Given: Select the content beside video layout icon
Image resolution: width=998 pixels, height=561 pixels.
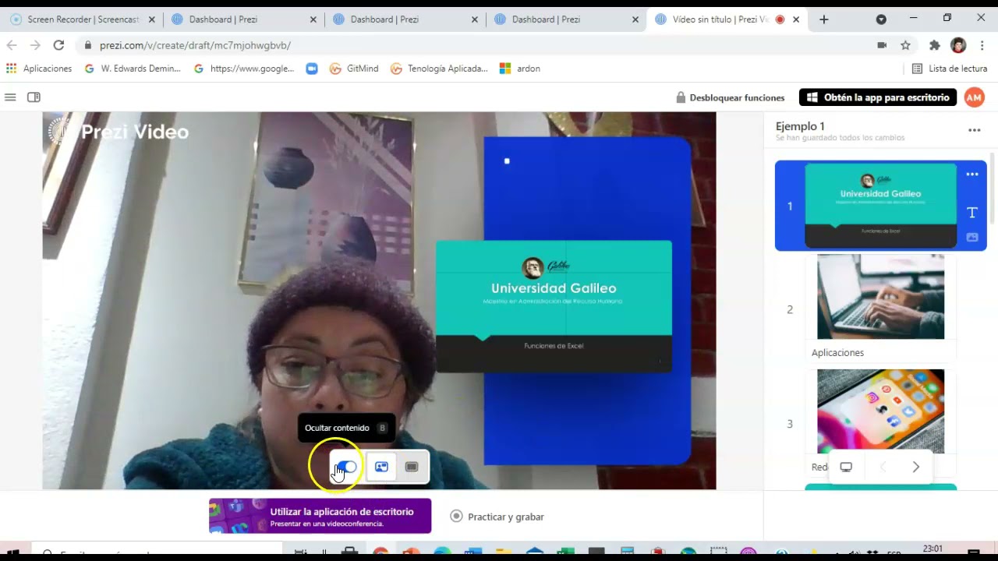Looking at the screenshot, I should (381, 467).
